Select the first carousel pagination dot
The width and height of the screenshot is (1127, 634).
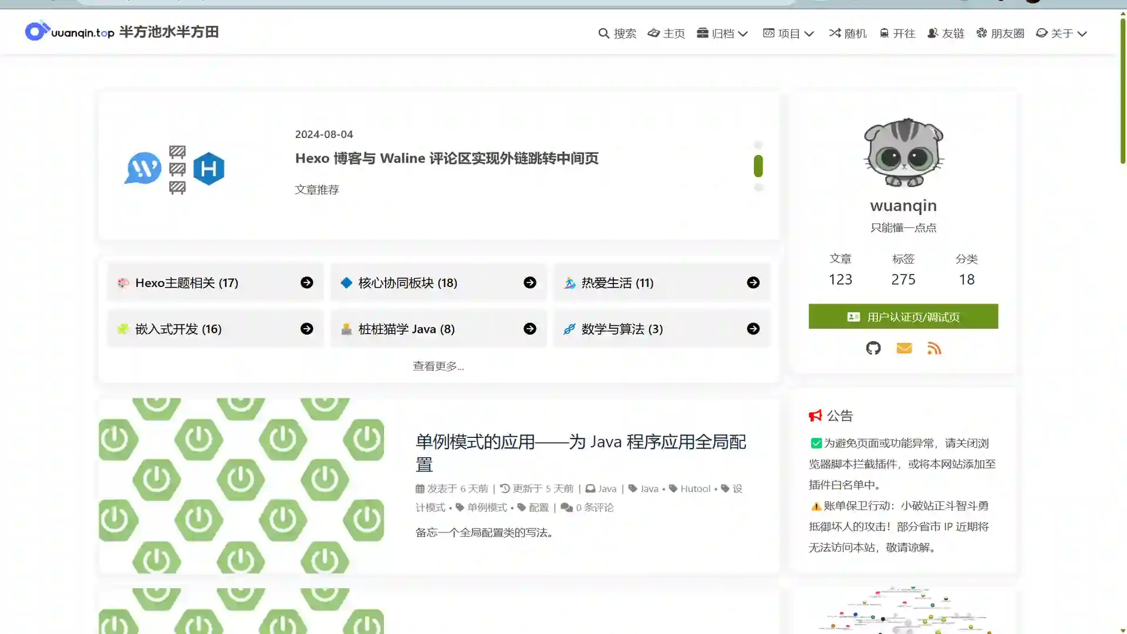coord(758,145)
